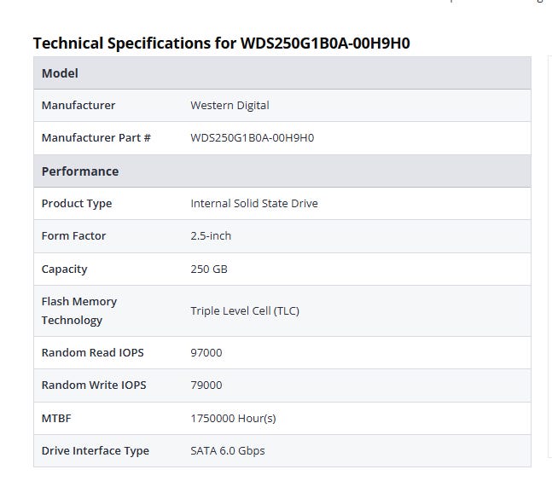Viewport: 552px width, 481px height.
Task: Click the Random Read IOPS label
Action: 89,353
